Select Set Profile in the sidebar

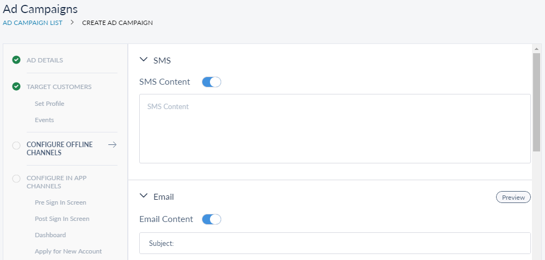[49, 104]
